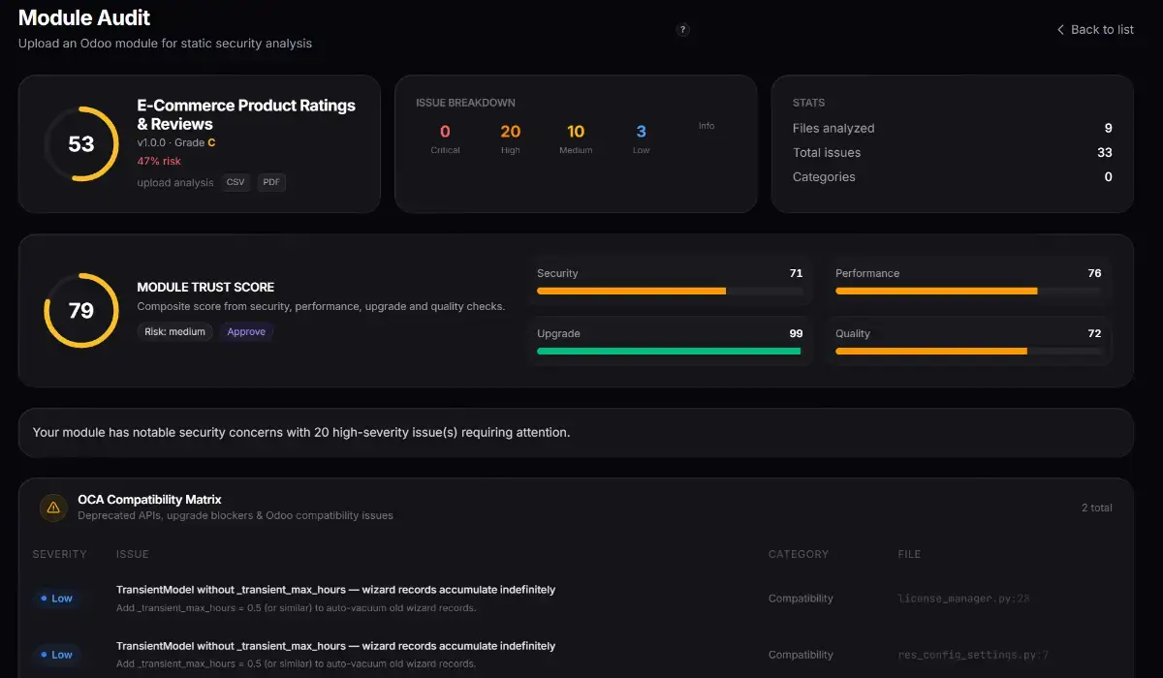Select the Critical issue count
Viewport: 1163px width, 678px height.
tap(445, 137)
